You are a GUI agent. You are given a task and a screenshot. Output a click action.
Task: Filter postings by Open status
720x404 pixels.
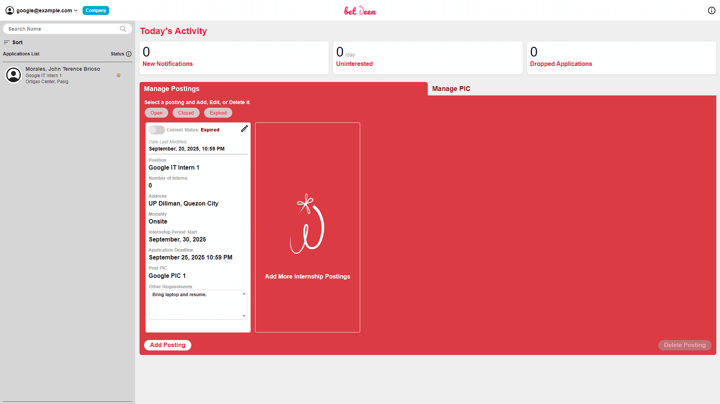click(156, 113)
